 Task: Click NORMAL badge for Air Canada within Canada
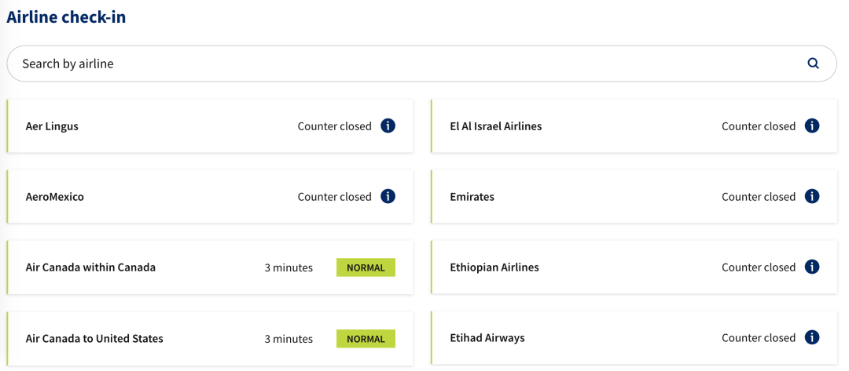366,267
